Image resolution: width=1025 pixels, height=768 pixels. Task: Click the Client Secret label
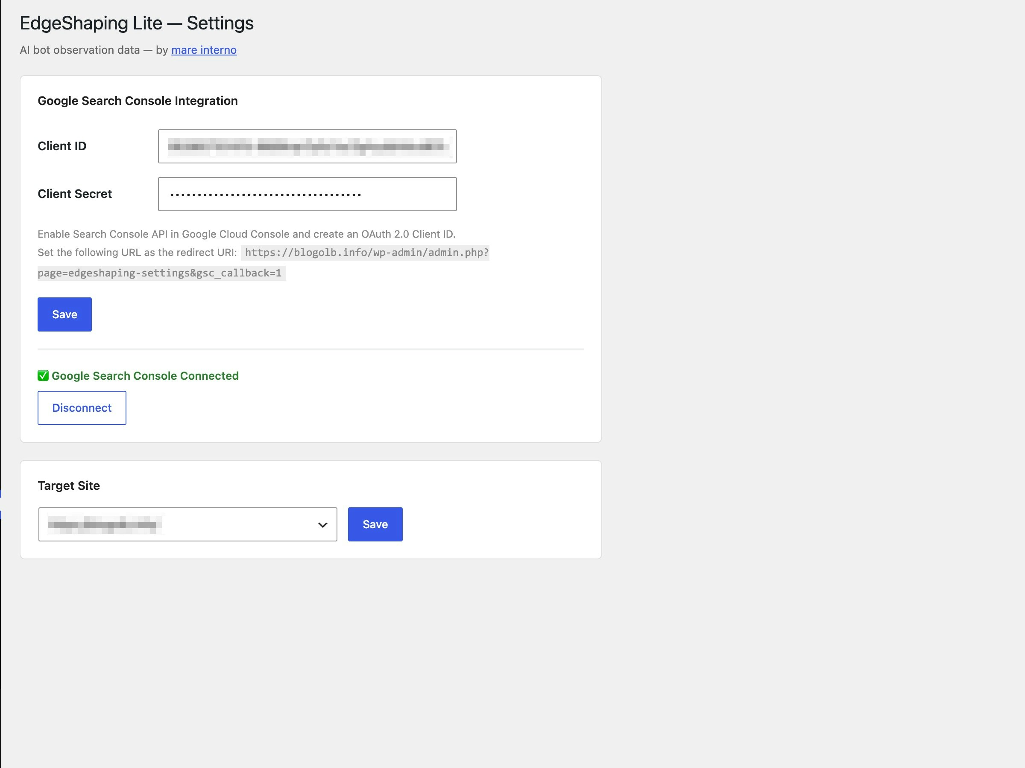pyautogui.click(x=75, y=194)
